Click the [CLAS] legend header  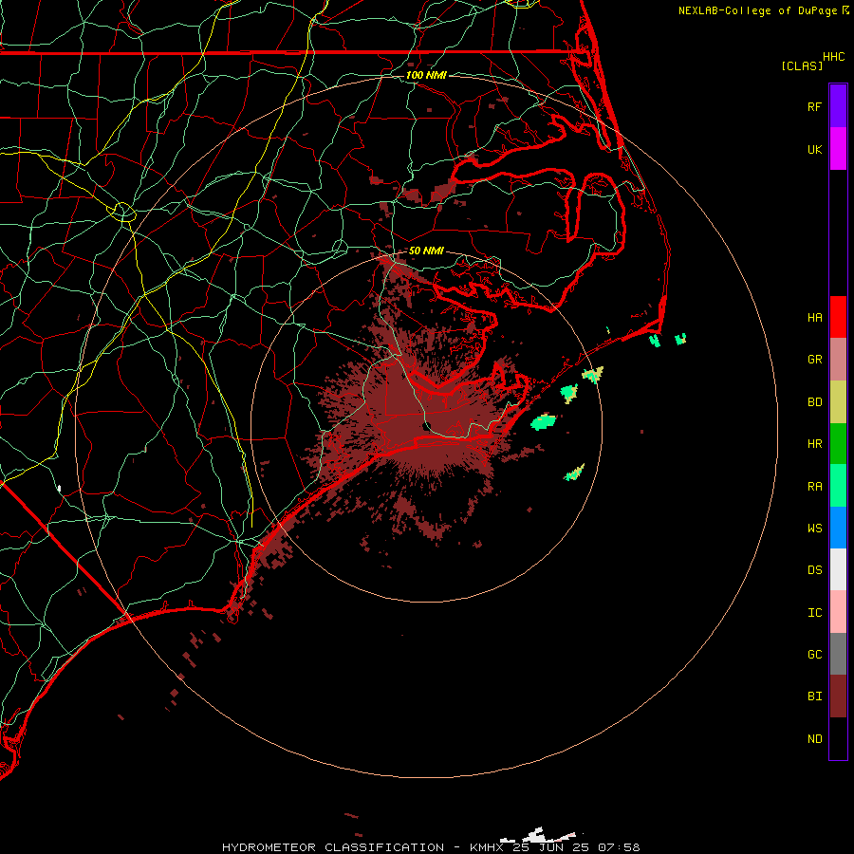click(802, 65)
